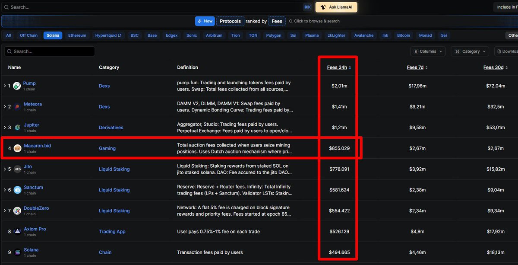
Task: Click the DoubleZero protocol logo icon
Action: 17,211
